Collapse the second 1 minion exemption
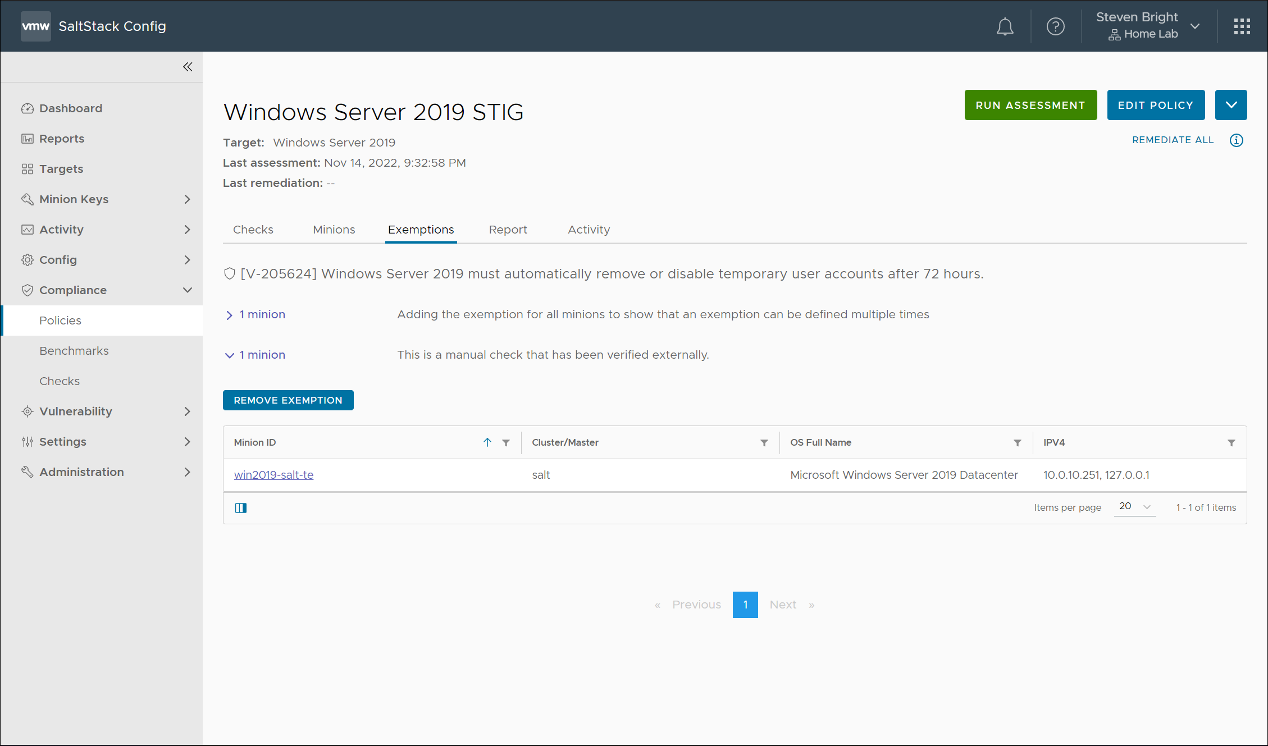The height and width of the screenshot is (746, 1268). [x=229, y=355]
